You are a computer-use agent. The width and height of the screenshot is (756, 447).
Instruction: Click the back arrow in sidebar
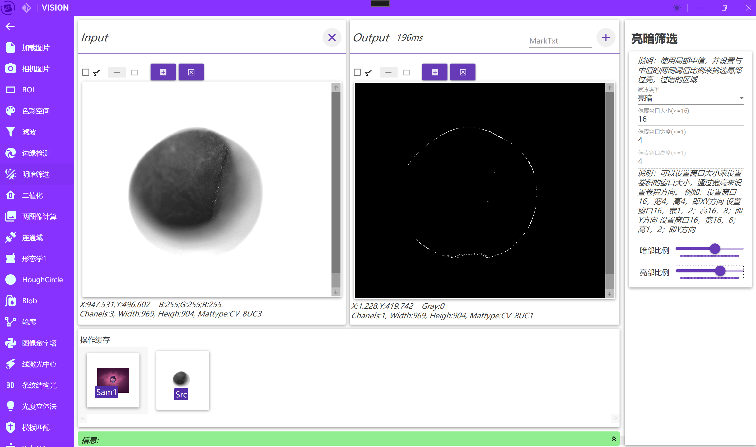[10, 27]
